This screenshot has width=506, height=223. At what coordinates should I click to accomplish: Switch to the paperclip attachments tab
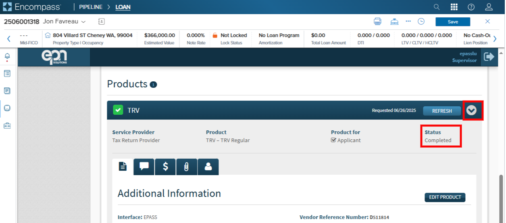pyautogui.click(x=186, y=166)
